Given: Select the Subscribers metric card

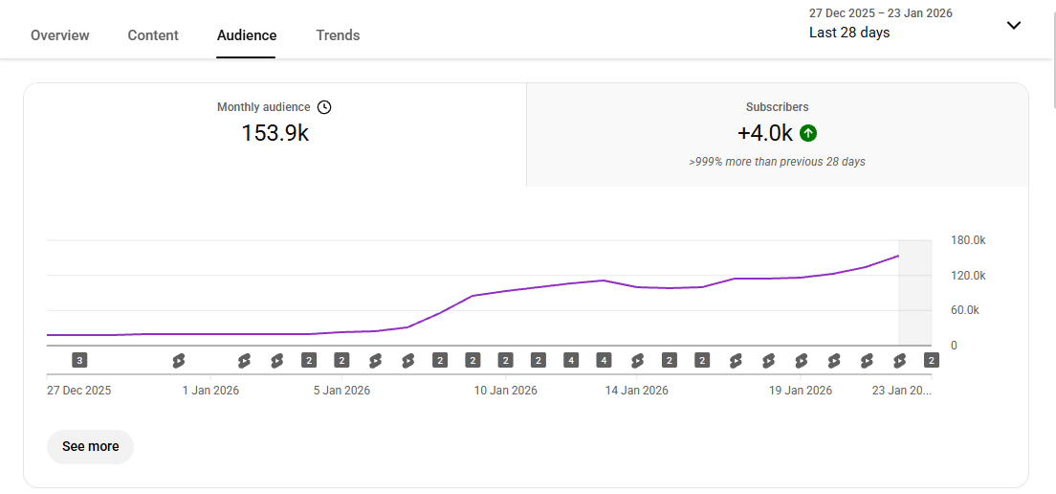Looking at the screenshot, I should [x=777, y=134].
